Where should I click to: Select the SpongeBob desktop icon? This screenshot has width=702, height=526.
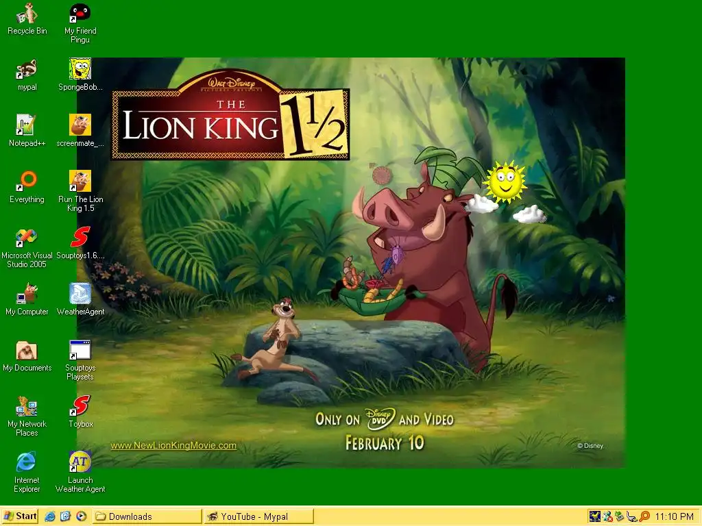click(80, 75)
